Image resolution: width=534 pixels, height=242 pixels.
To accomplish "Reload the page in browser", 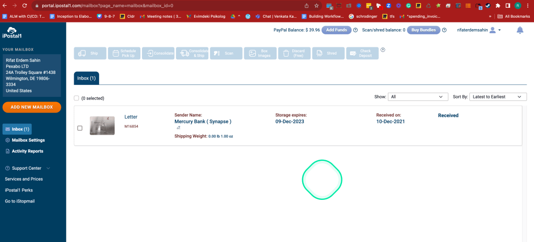I will pos(25,5).
